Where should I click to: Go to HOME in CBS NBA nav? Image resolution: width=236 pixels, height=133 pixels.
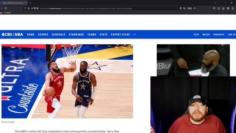pos(31,34)
